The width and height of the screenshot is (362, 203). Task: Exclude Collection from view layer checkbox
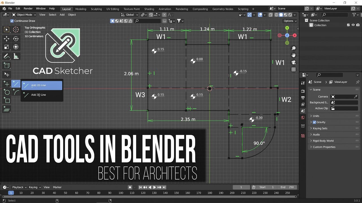tap(348, 25)
